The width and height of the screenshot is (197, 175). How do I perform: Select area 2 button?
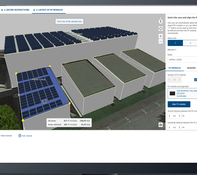click(190, 43)
